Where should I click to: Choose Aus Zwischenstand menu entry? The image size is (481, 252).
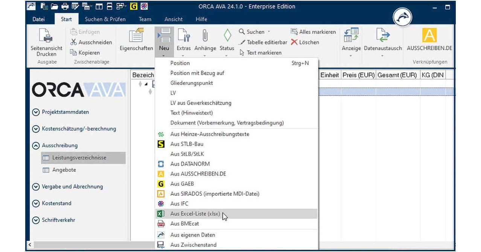pos(237,245)
